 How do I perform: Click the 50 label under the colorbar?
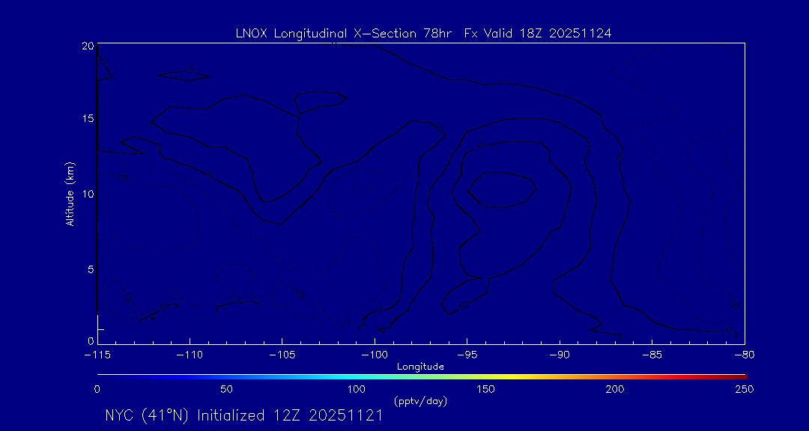pyautogui.click(x=226, y=389)
